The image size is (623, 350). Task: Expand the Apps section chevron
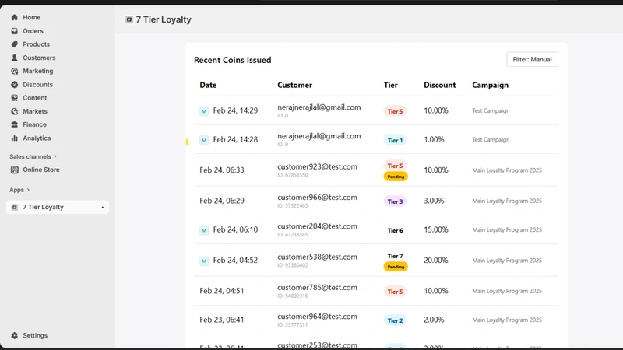(28, 190)
